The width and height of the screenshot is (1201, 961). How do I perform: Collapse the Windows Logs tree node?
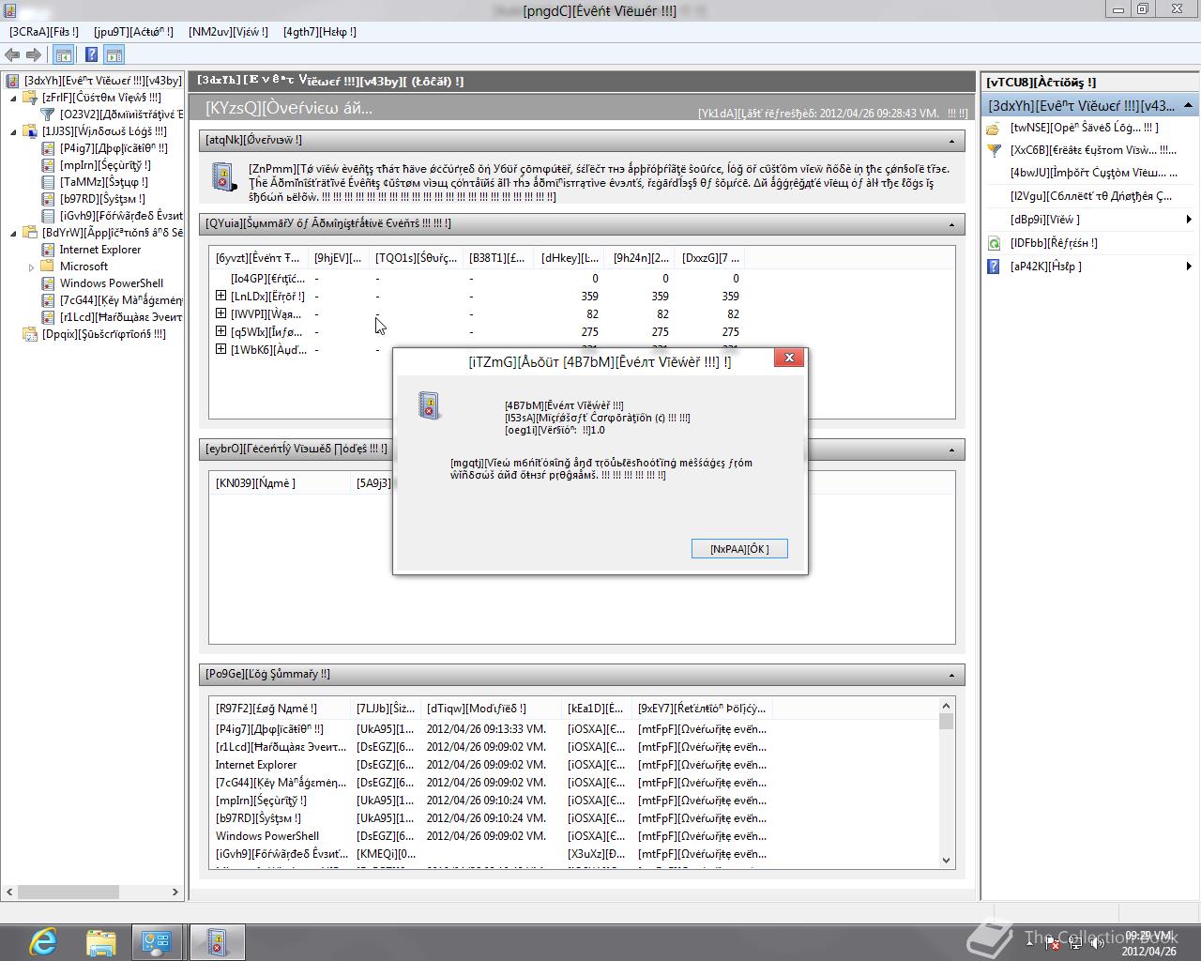13,131
